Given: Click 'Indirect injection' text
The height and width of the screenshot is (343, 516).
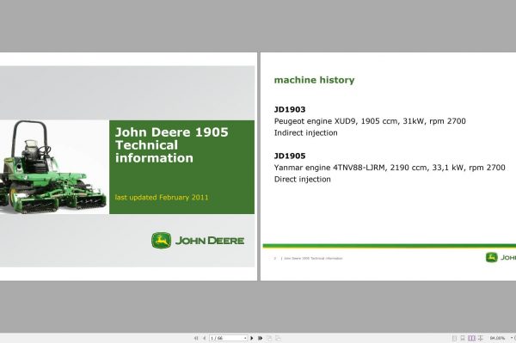Looking at the screenshot, I should click(305, 133).
